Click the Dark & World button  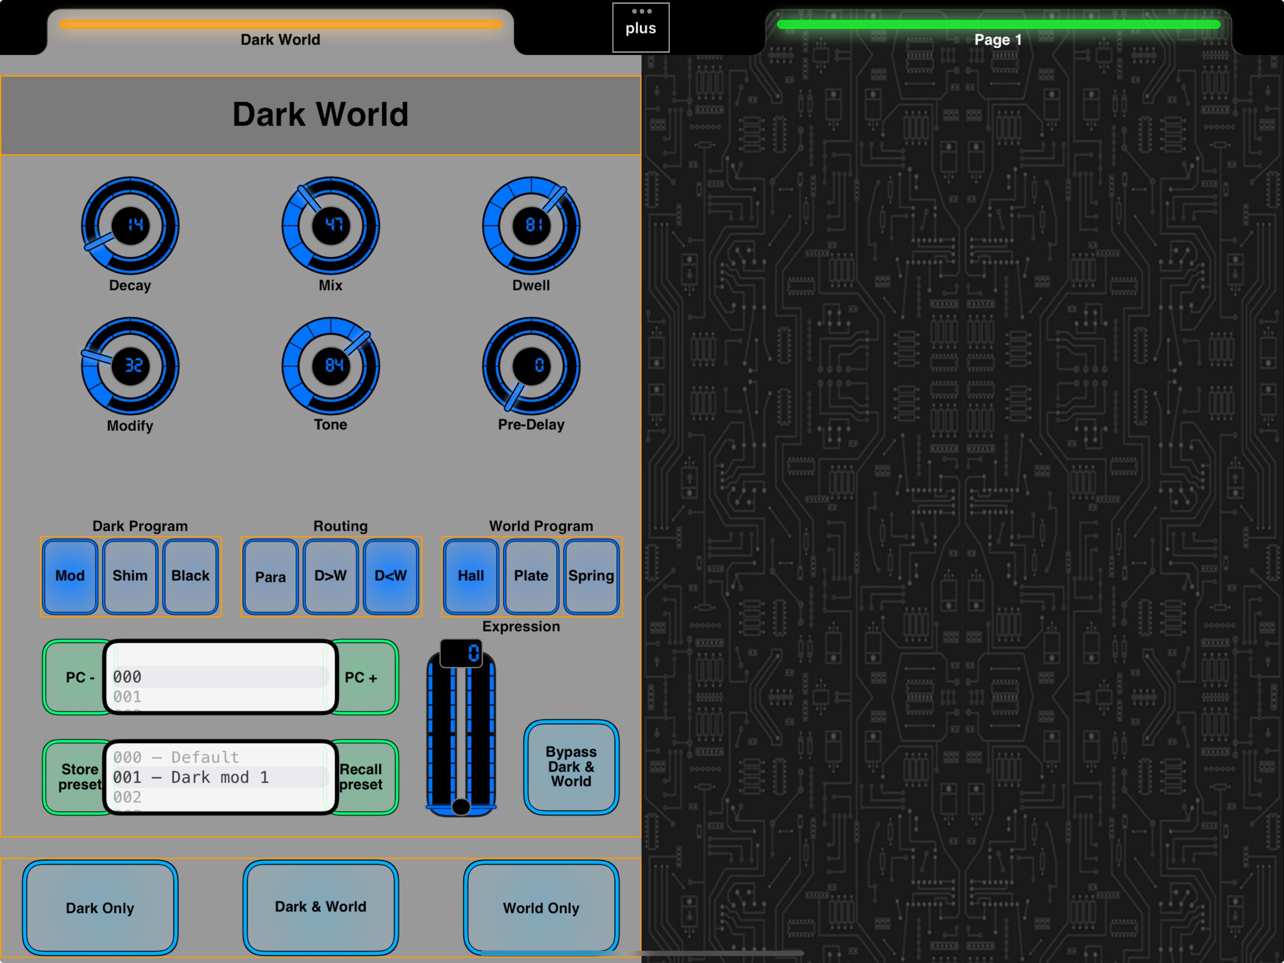321,907
